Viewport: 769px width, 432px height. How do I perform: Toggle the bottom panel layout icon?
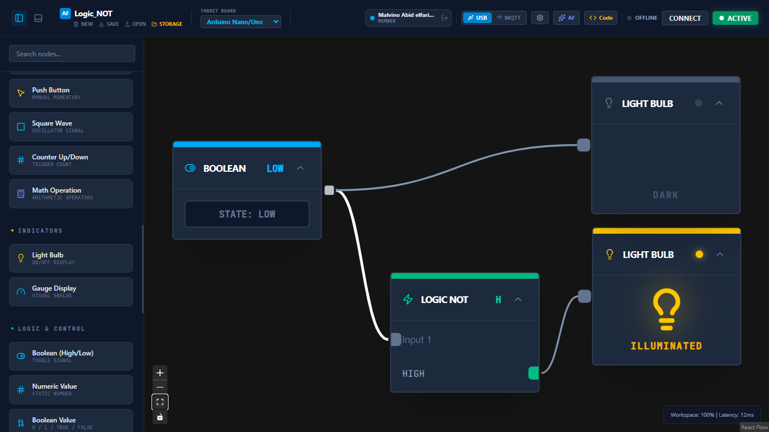[38, 18]
